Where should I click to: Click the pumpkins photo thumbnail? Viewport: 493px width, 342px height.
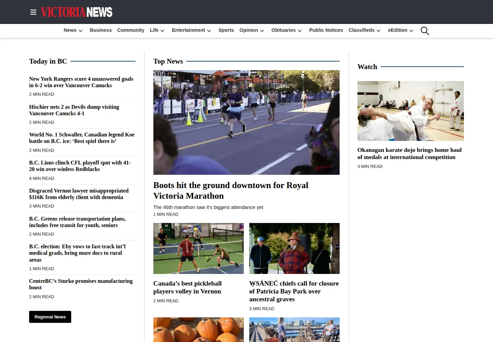tap(199, 330)
